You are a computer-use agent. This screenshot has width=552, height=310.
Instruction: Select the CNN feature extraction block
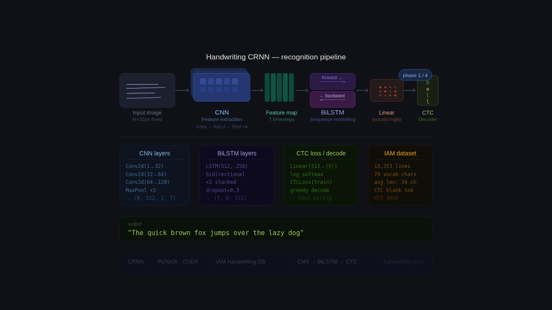click(222, 87)
